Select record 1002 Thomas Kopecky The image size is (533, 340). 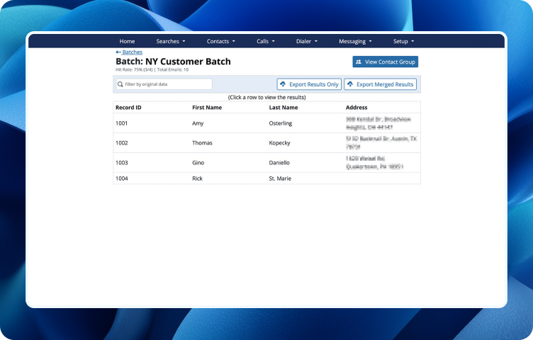pos(266,143)
